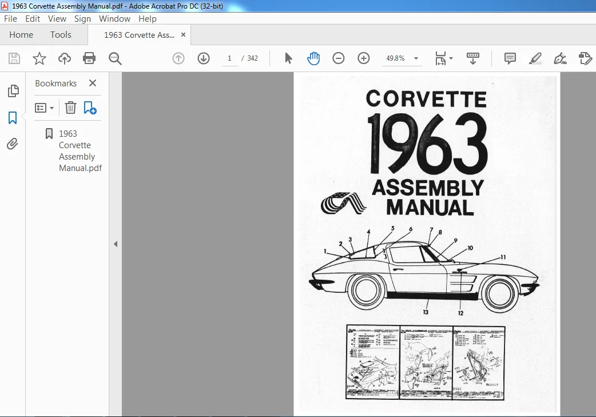Click the Save file icon
Viewport: 596px width, 417px height.
tap(14, 58)
